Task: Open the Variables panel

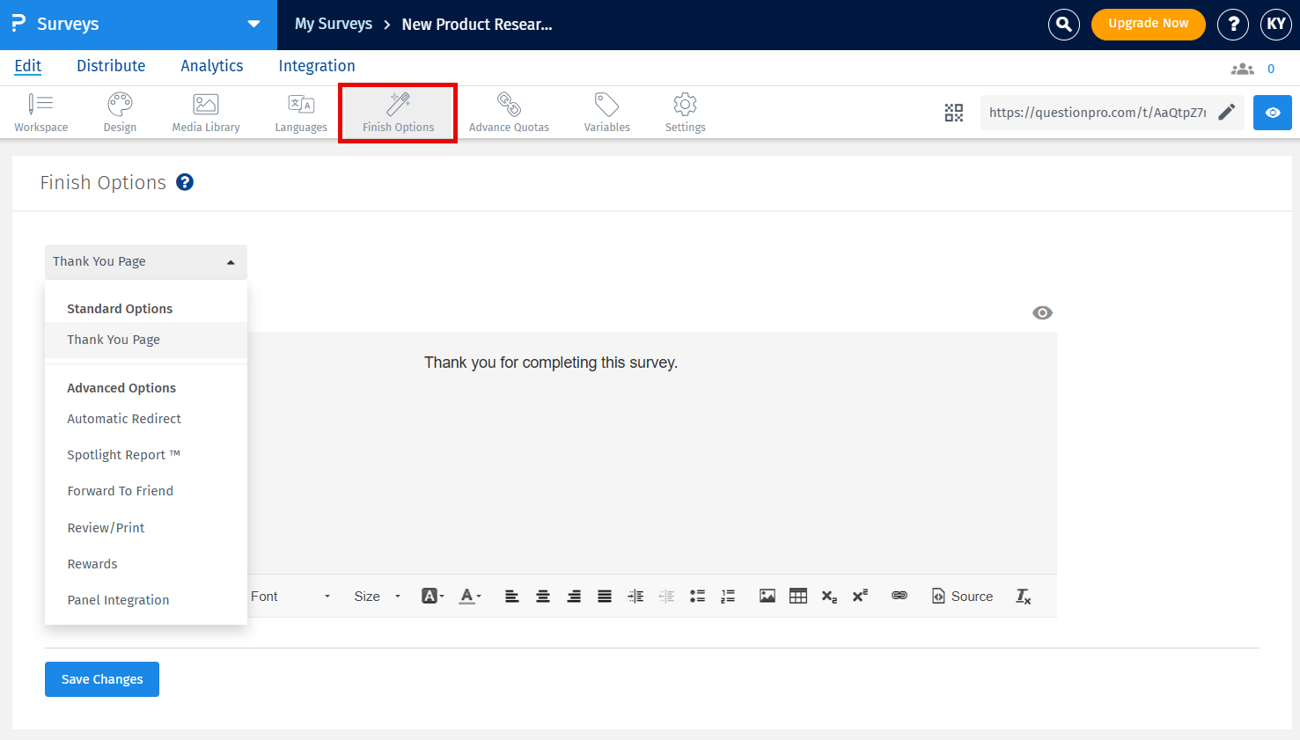Action: pyautogui.click(x=606, y=112)
